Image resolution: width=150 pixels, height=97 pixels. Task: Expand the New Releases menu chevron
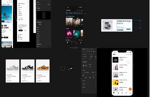click(28, 3)
